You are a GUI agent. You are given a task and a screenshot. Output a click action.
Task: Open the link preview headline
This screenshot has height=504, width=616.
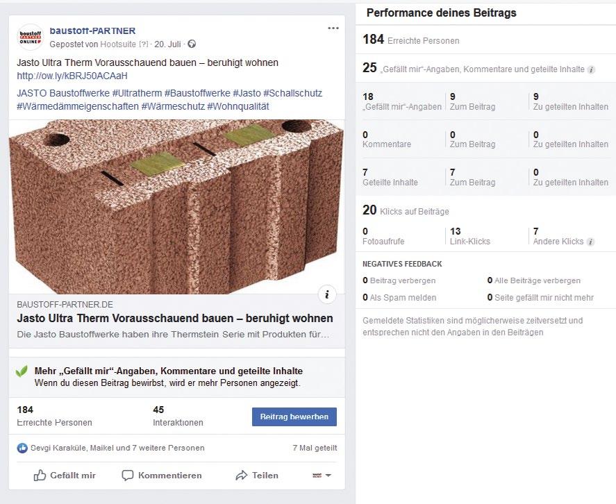[x=175, y=318]
